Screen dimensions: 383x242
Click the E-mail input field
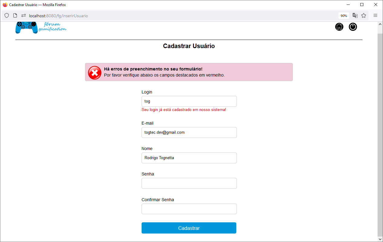[x=189, y=132]
